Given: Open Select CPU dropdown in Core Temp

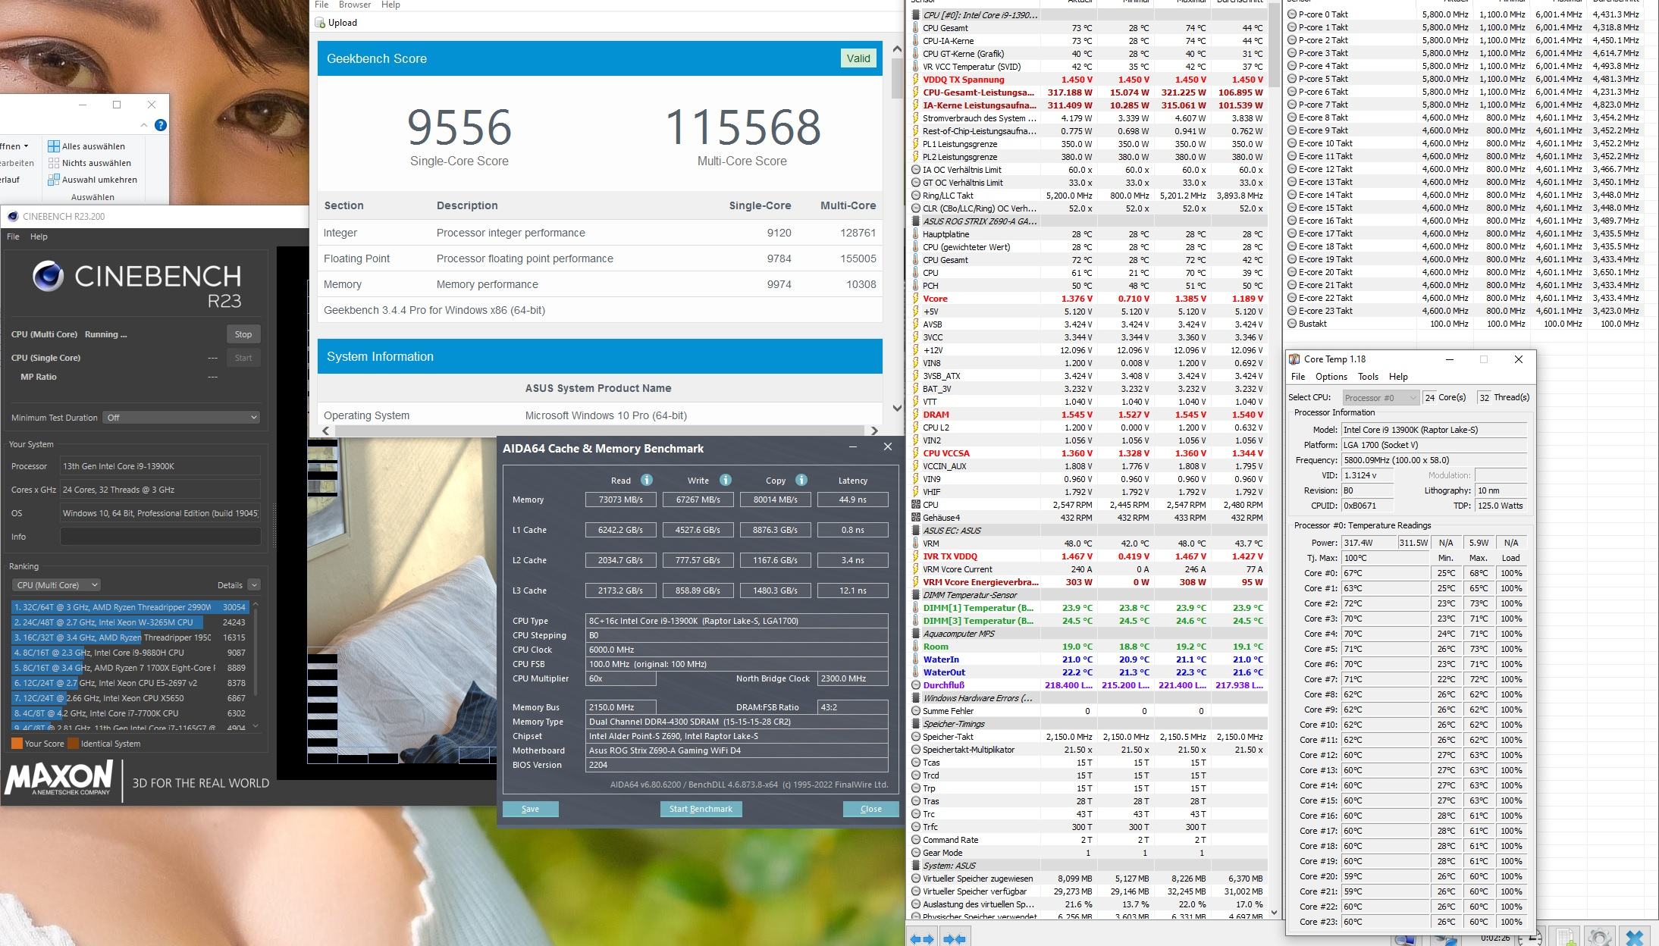Looking at the screenshot, I should 1380,398.
